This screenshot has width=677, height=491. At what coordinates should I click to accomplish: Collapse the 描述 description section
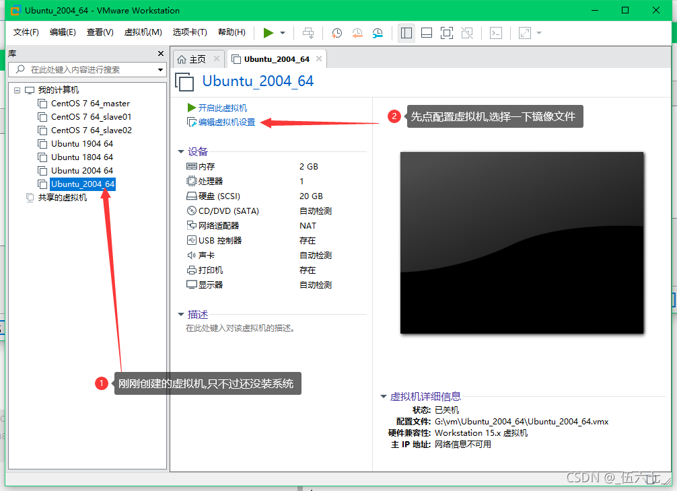[x=181, y=315]
